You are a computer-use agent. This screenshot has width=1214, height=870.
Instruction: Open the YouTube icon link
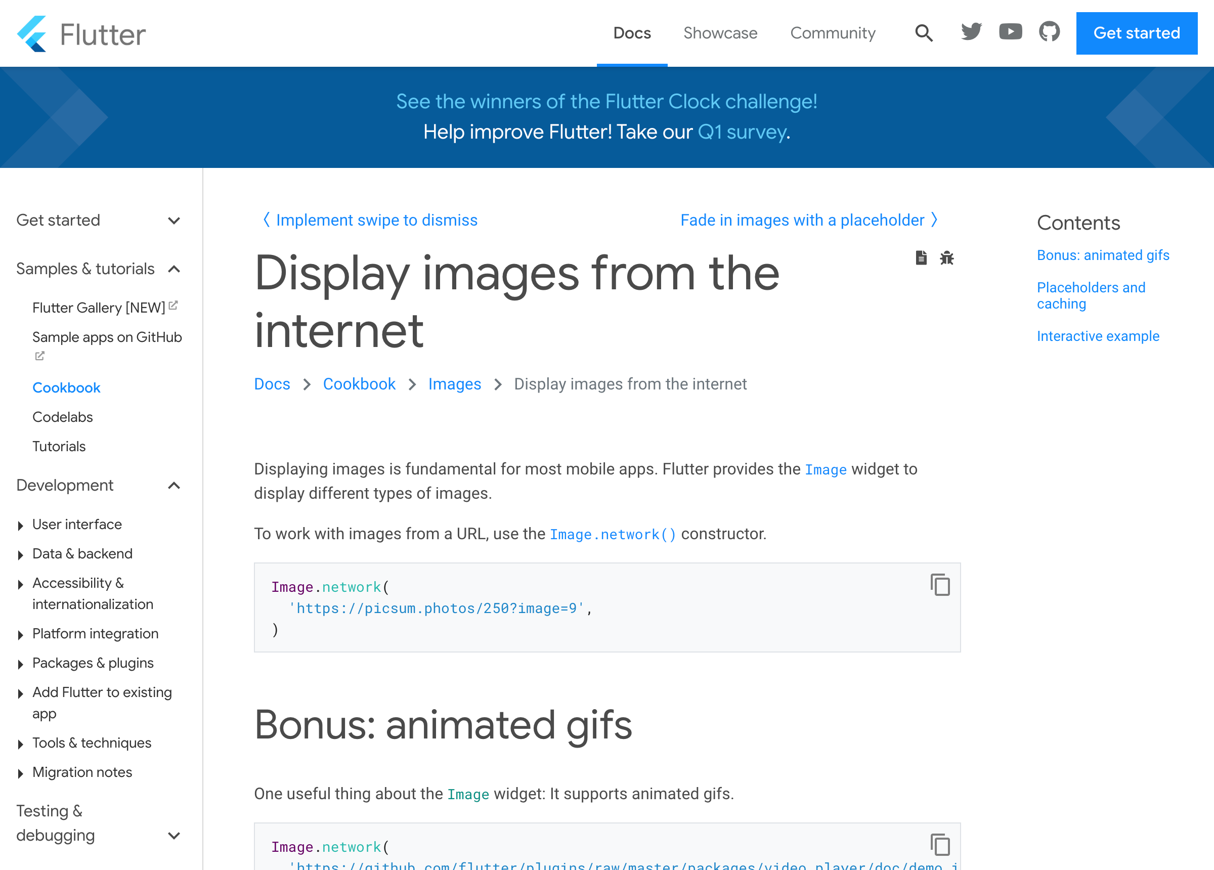tap(1010, 32)
